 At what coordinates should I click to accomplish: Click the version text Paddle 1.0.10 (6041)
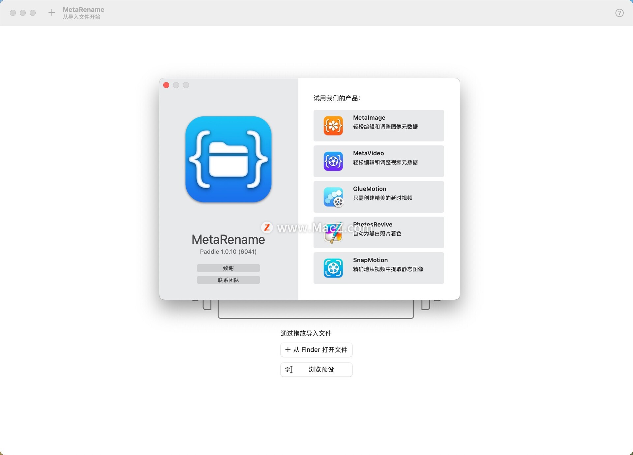[228, 252]
